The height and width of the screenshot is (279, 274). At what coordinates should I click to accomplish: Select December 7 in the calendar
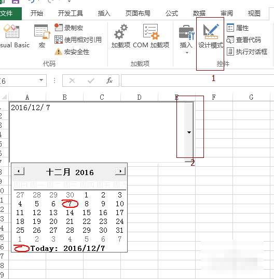click(70, 204)
